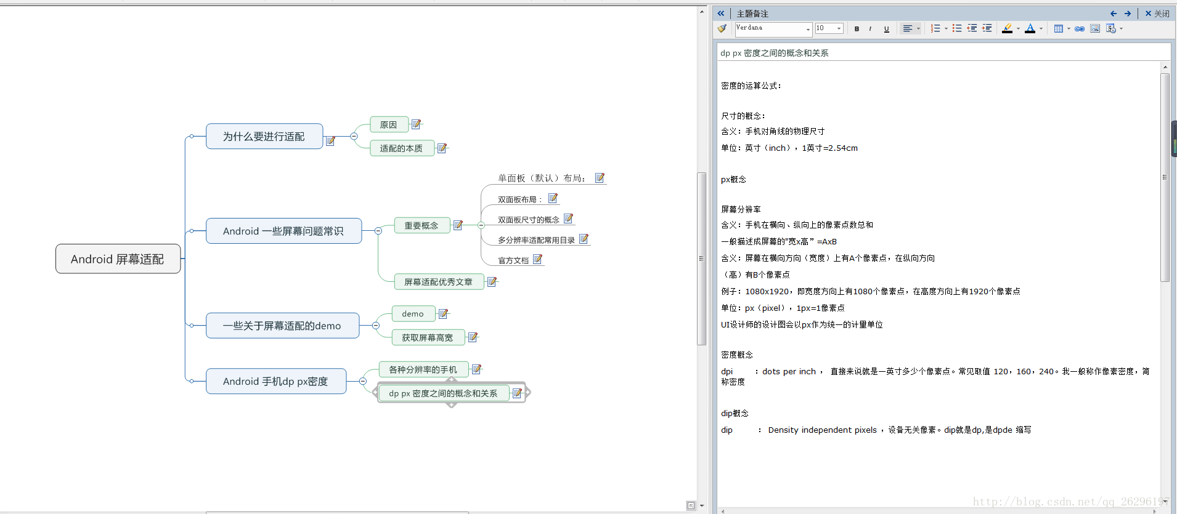Open note icon beside 各种分辨率的手机

(476, 369)
